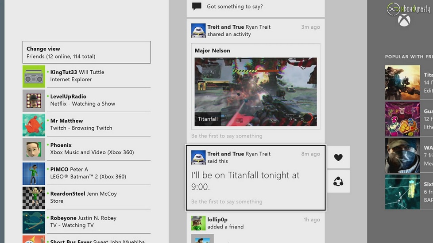Viewport: 433px width, 243px height.
Task: Click Phoenix's avatar picture
Action: [x=34, y=149]
